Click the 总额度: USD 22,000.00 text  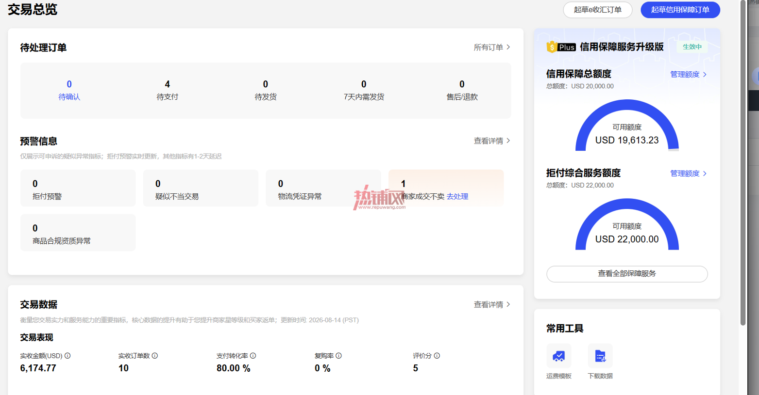click(580, 185)
